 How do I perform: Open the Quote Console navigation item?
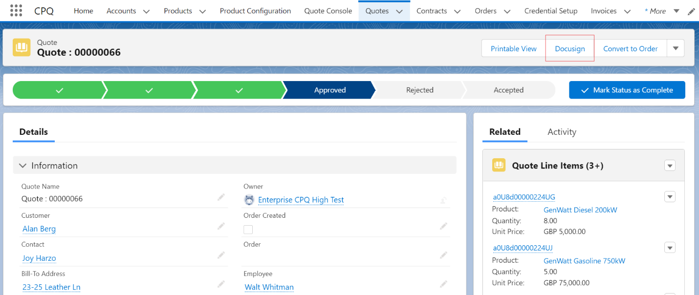[x=328, y=10]
